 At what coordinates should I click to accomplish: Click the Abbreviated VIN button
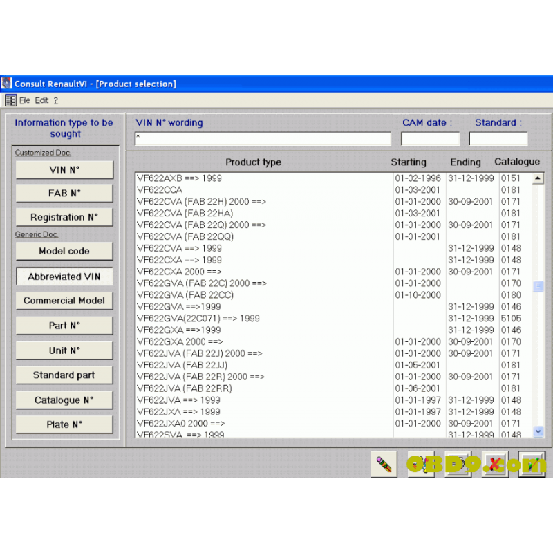[x=64, y=276]
